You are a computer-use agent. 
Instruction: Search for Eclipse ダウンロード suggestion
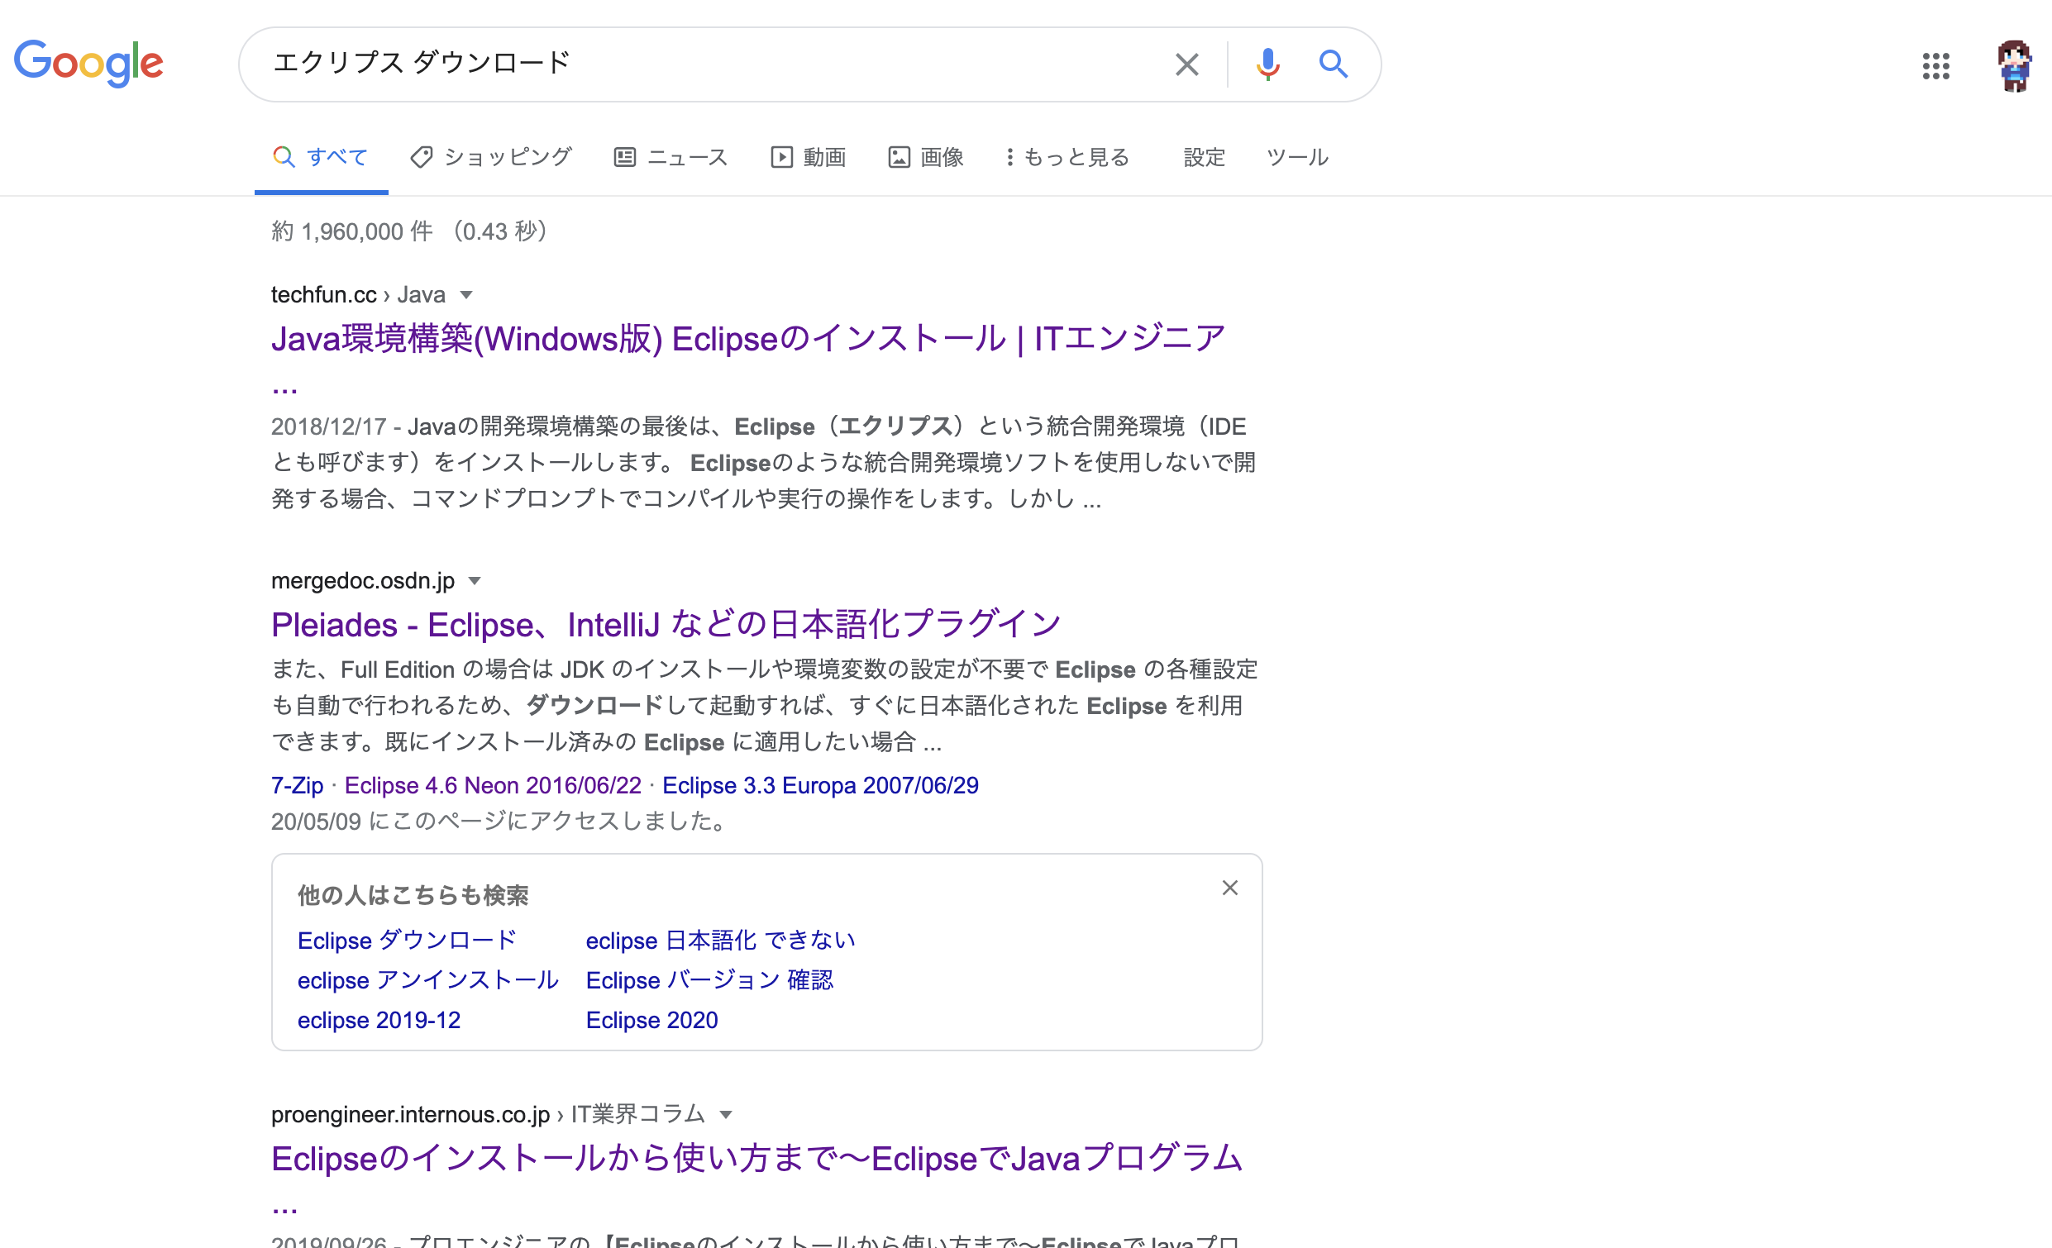coord(408,941)
